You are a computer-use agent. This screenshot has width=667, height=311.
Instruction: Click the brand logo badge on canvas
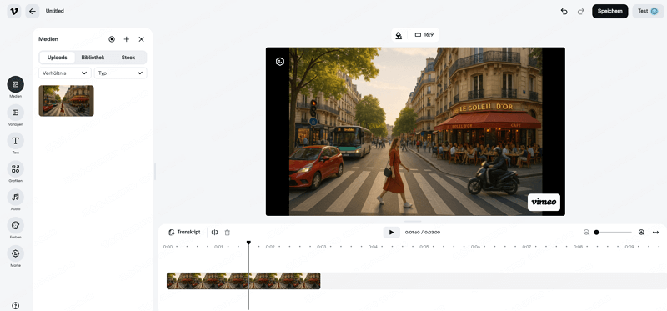coord(280,62)
